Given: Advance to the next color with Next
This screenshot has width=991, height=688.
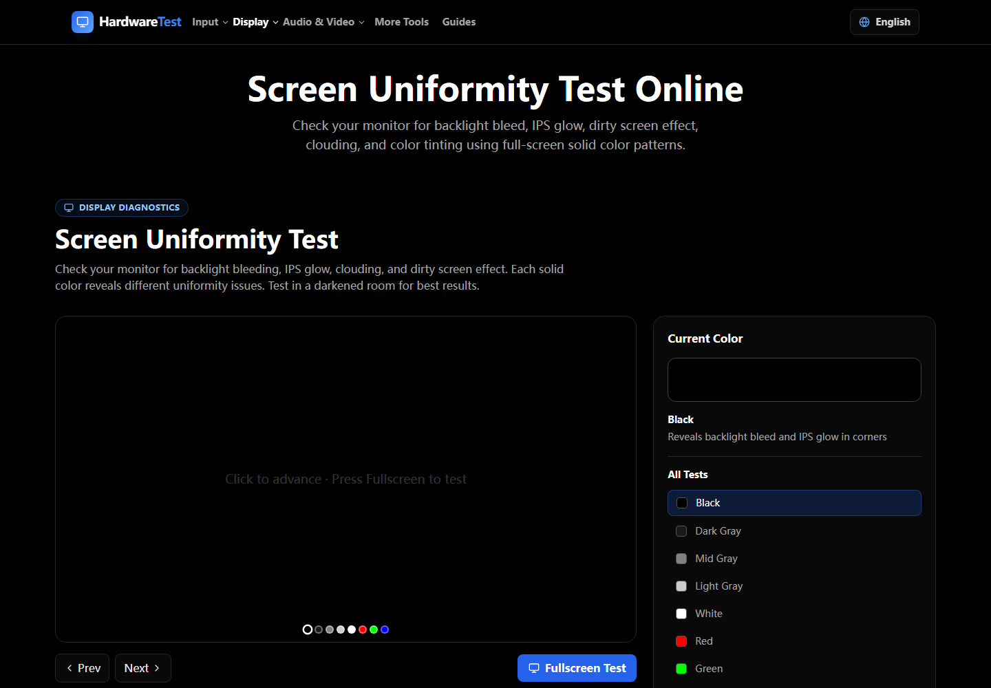Looking at the screenshot, I should 143,668.
